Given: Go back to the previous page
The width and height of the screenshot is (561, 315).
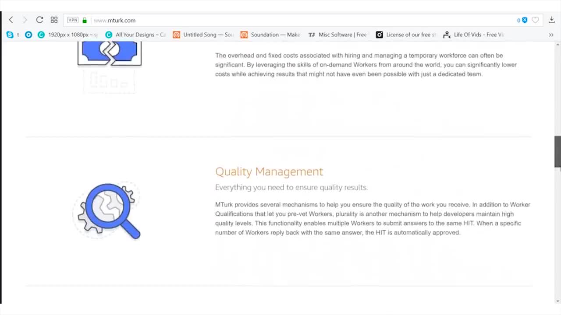Looking at the screenshot, I should click(x=11, y=20).
